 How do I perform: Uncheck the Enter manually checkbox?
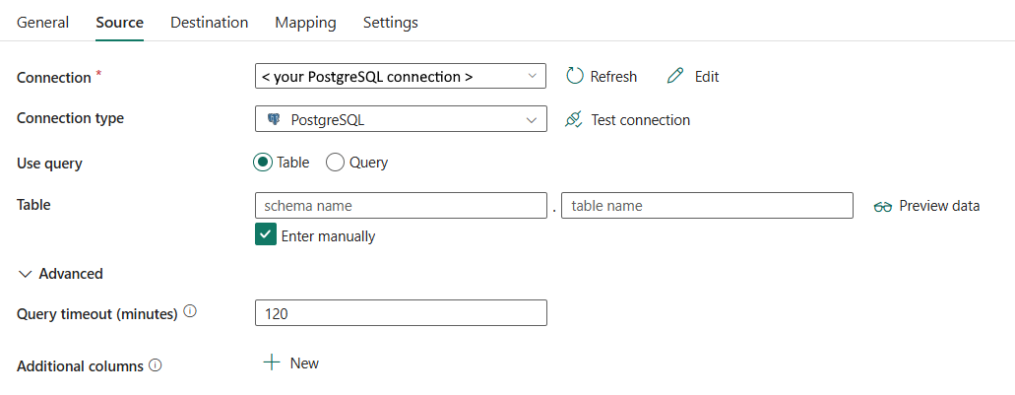click(265, 234)
